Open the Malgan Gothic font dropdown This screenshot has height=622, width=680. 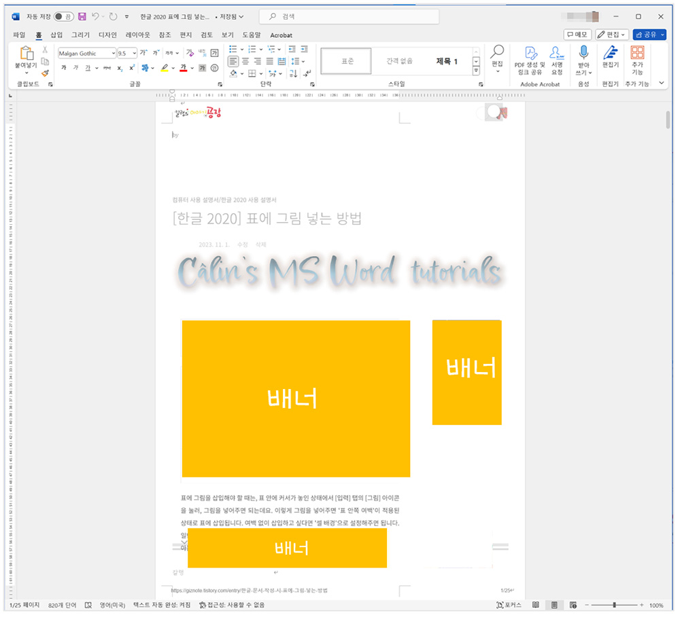pos(114,53)
